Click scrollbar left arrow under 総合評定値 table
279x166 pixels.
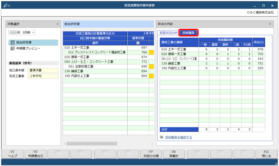[x=64, y=143]
